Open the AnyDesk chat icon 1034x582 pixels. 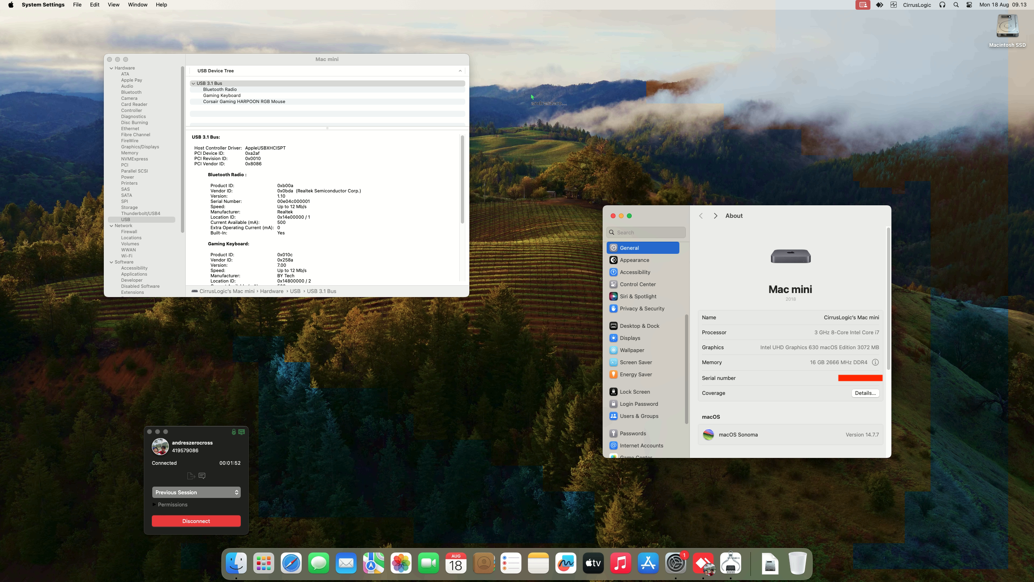(x=202, y=476)
